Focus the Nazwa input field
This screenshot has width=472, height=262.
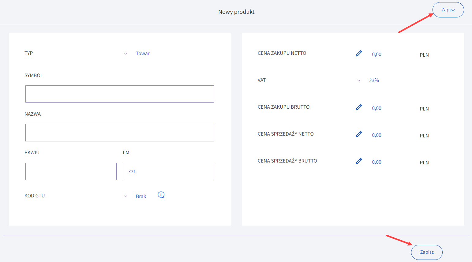(119, 133)
